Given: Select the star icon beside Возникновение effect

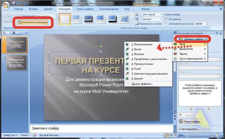Looking at the screenshot, I should click(127, 45).
